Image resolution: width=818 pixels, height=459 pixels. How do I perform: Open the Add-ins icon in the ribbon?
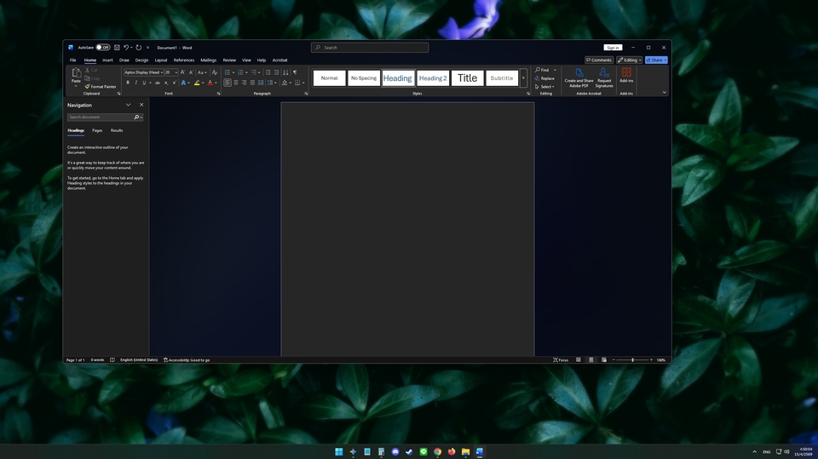tap(626, 74)
